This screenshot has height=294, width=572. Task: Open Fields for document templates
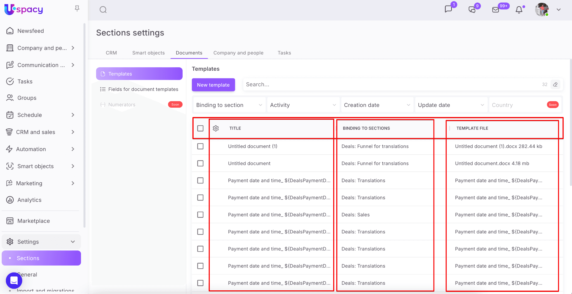tap(143, 89)
